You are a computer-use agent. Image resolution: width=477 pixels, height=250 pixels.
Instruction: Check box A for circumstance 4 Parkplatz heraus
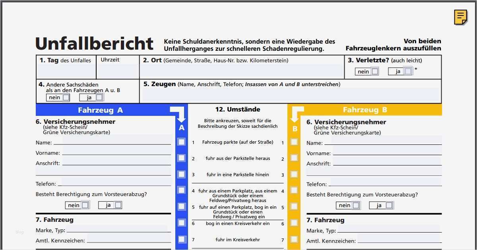pos(181,190)
